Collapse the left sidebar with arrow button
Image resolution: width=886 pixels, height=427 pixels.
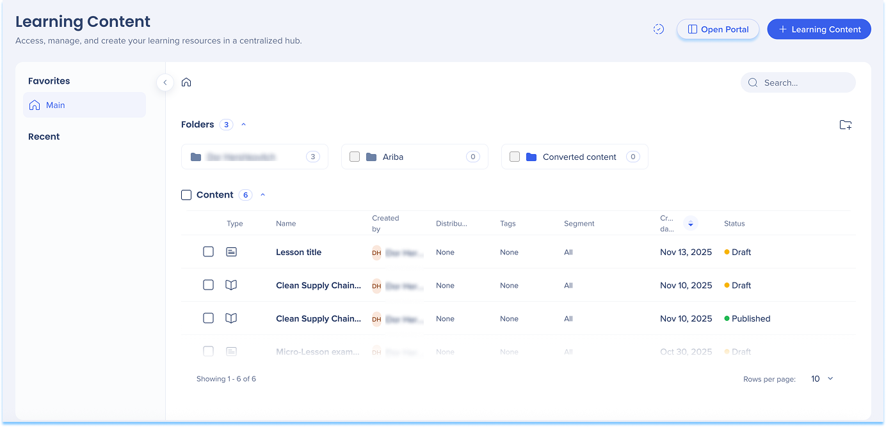point(165,82)
